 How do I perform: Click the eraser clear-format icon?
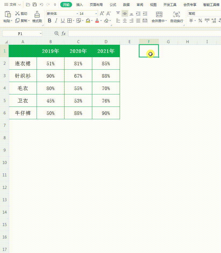(106, 21)
